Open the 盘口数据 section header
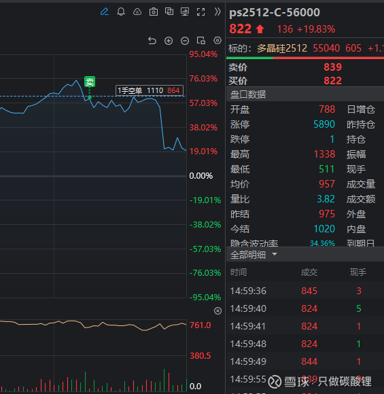The width and height of the screenshot is (384, 394). [248, 94]
